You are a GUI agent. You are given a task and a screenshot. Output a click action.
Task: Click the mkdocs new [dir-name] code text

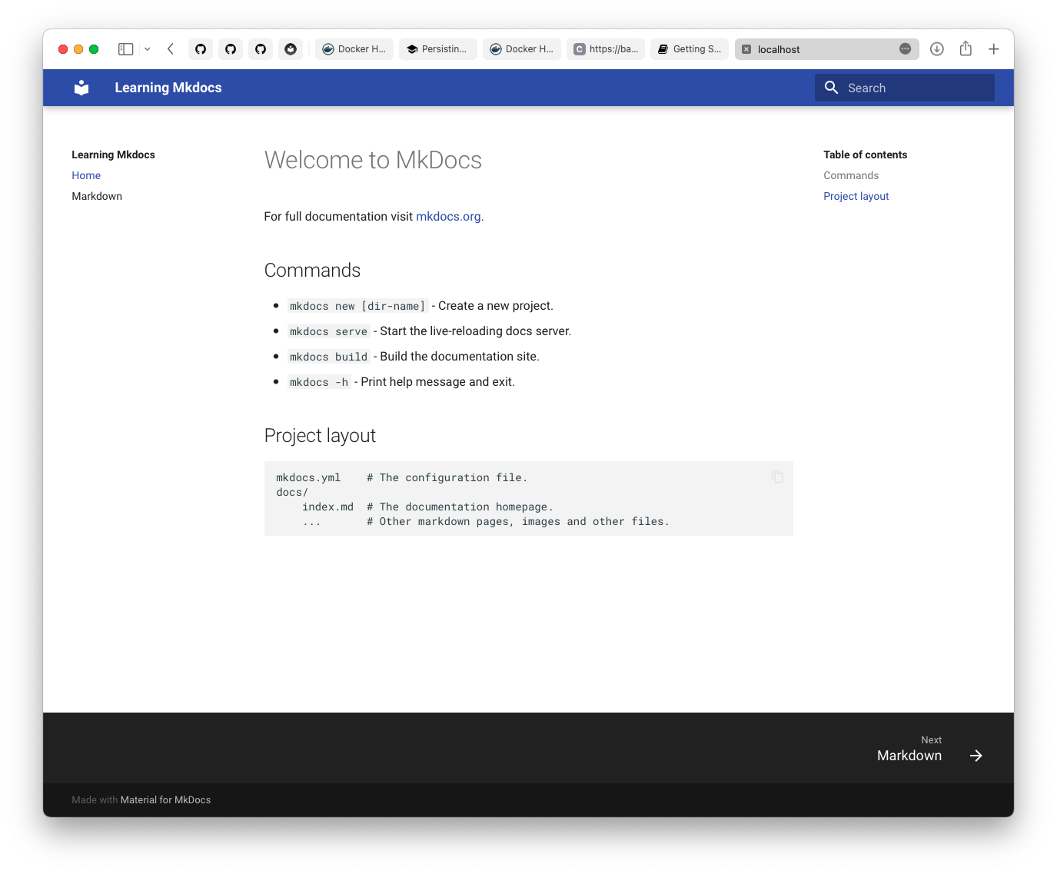pos(357,306)
